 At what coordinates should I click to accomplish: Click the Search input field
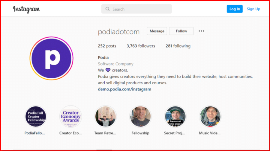click(136, 9)
